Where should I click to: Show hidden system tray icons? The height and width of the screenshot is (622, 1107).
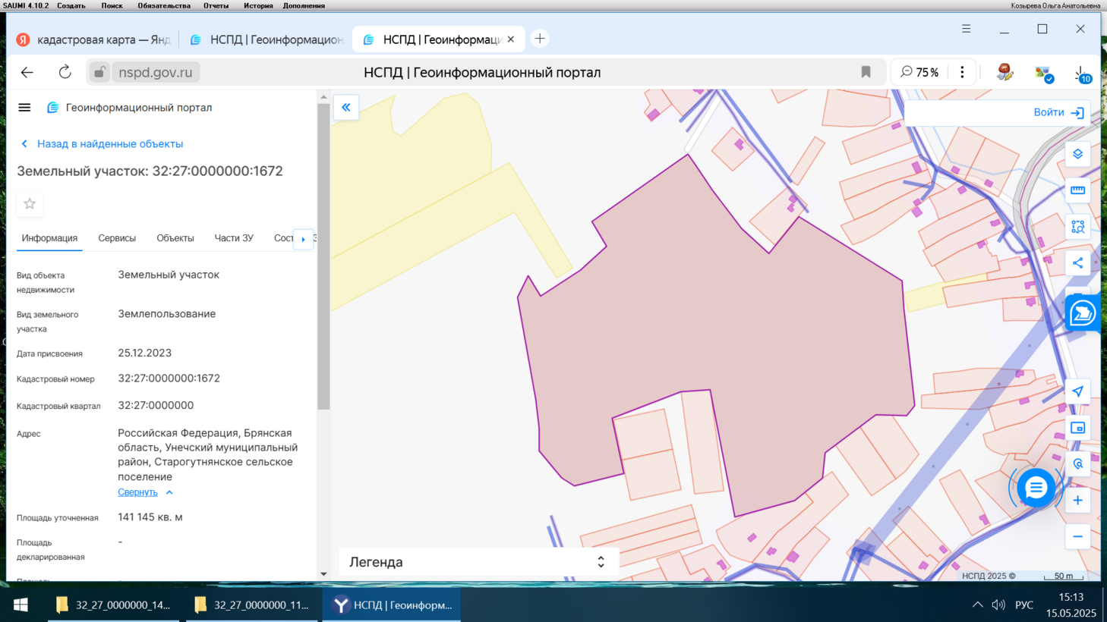coord(977,605)
